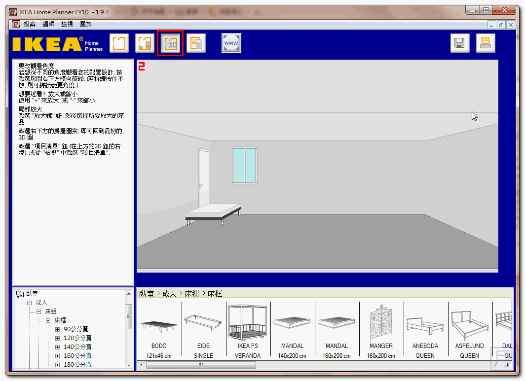Collapse the 床組 tree node
The image size is (525, 381).
[x=38, y=312]
